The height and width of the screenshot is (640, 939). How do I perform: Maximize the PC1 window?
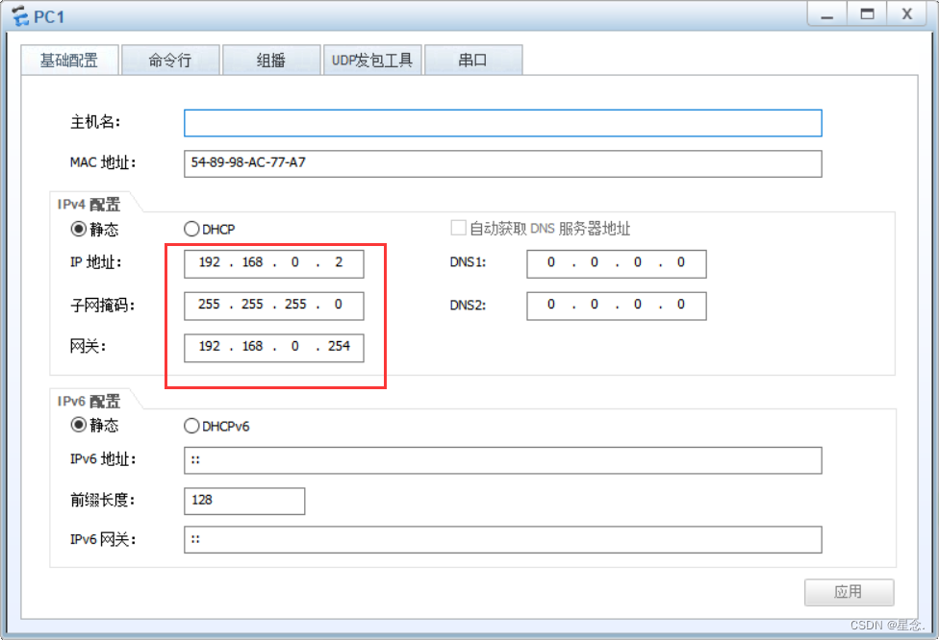click(867, 14)
